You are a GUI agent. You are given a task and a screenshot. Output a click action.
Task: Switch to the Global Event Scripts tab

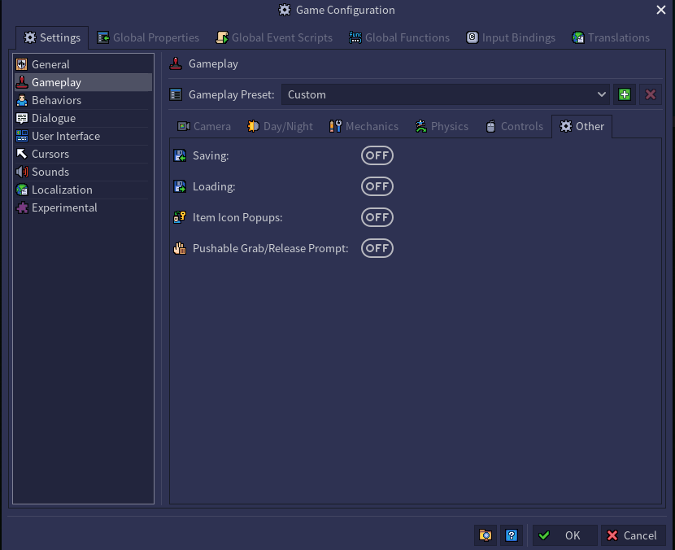pyautogui.click(x=274, y=38)
